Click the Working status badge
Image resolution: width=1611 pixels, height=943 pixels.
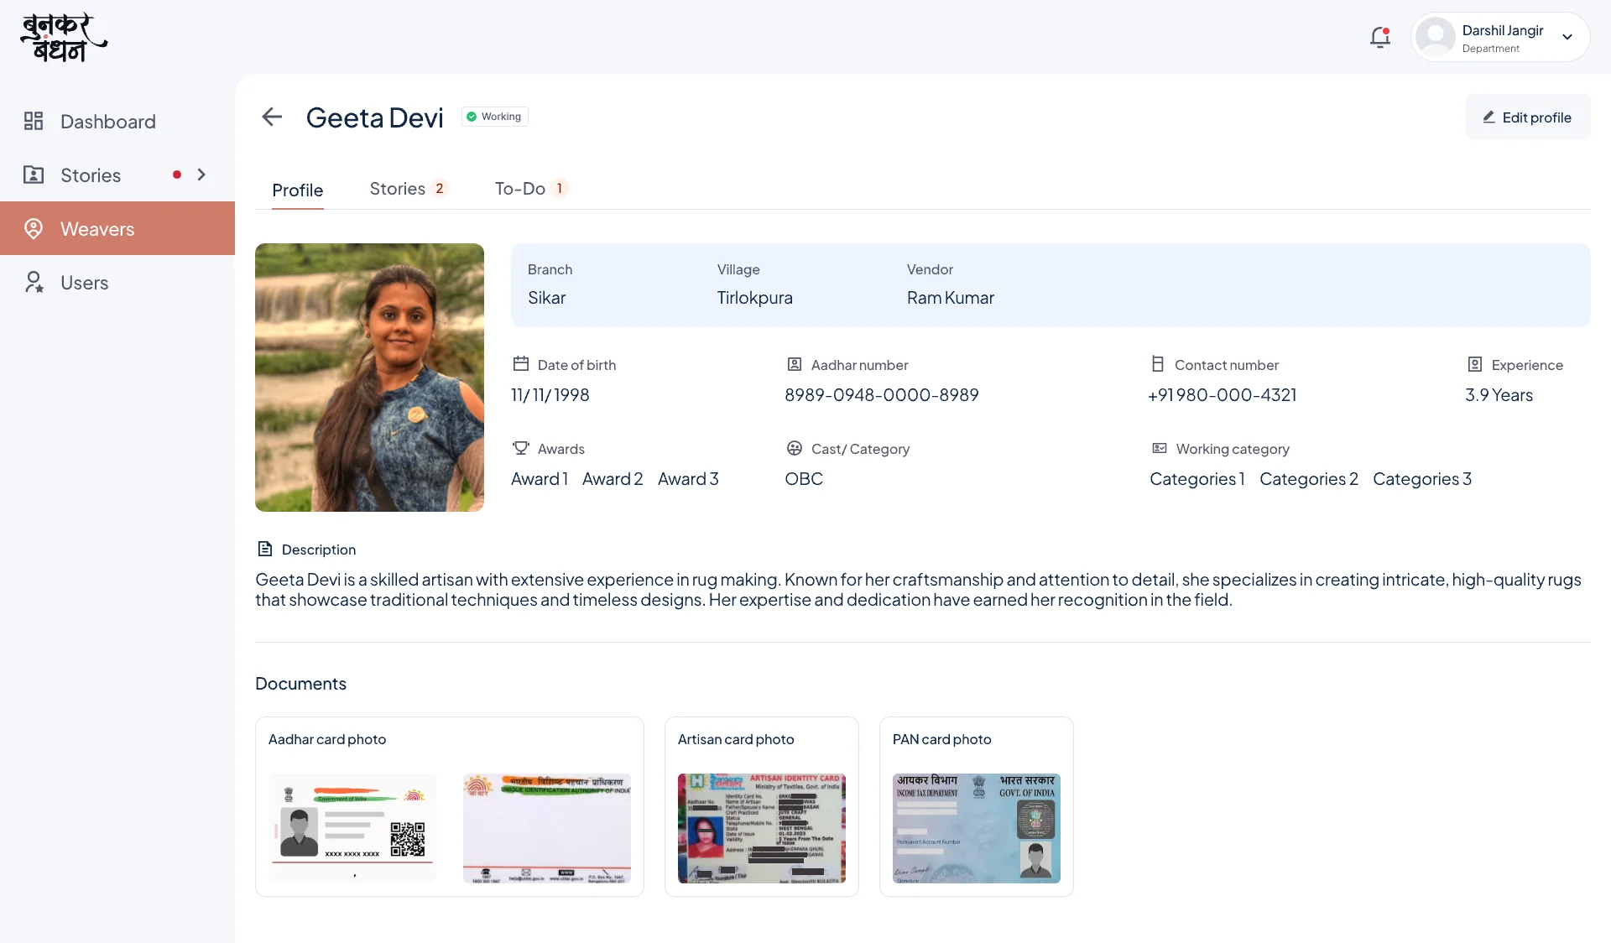tap(494, 117)
